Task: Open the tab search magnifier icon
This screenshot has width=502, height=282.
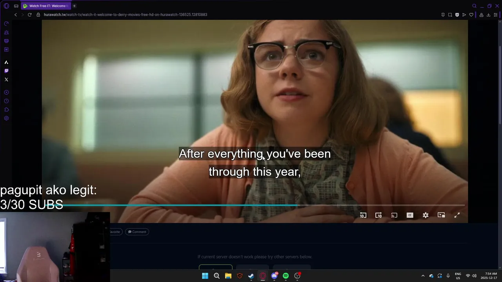Action: click(474, 6)
